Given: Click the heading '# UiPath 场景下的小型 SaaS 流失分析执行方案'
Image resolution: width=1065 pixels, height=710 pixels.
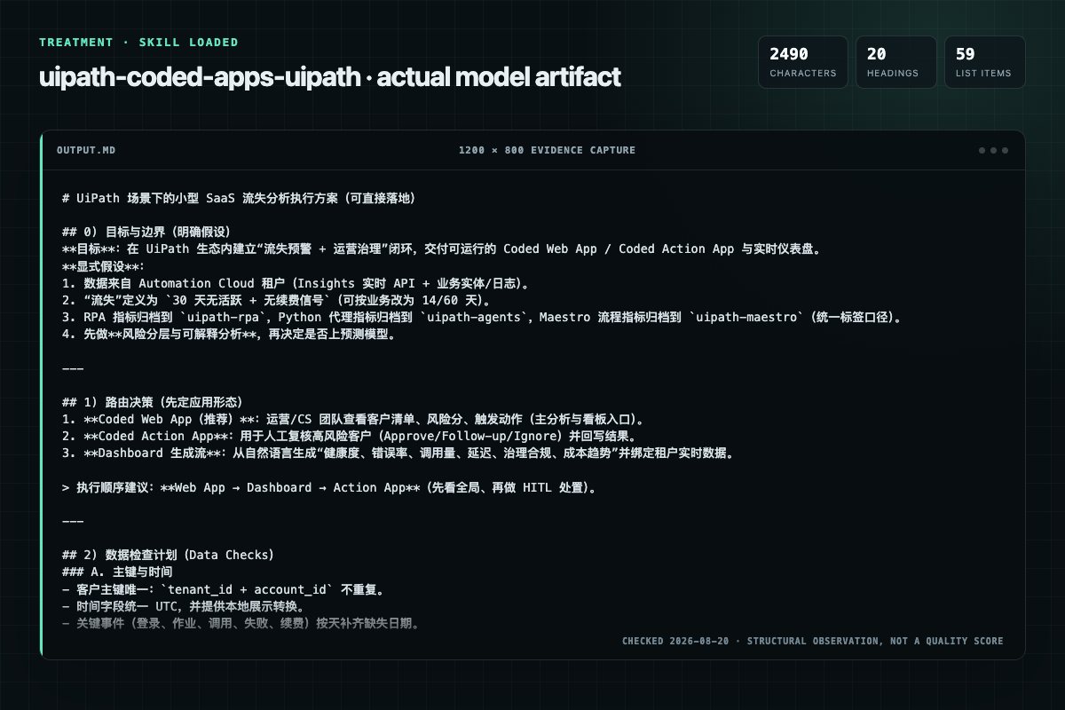Looking at the screenshot, I should tap(240, 199).
